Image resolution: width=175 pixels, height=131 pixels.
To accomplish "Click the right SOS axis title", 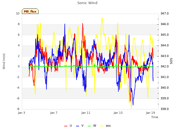I will (171, 61).
